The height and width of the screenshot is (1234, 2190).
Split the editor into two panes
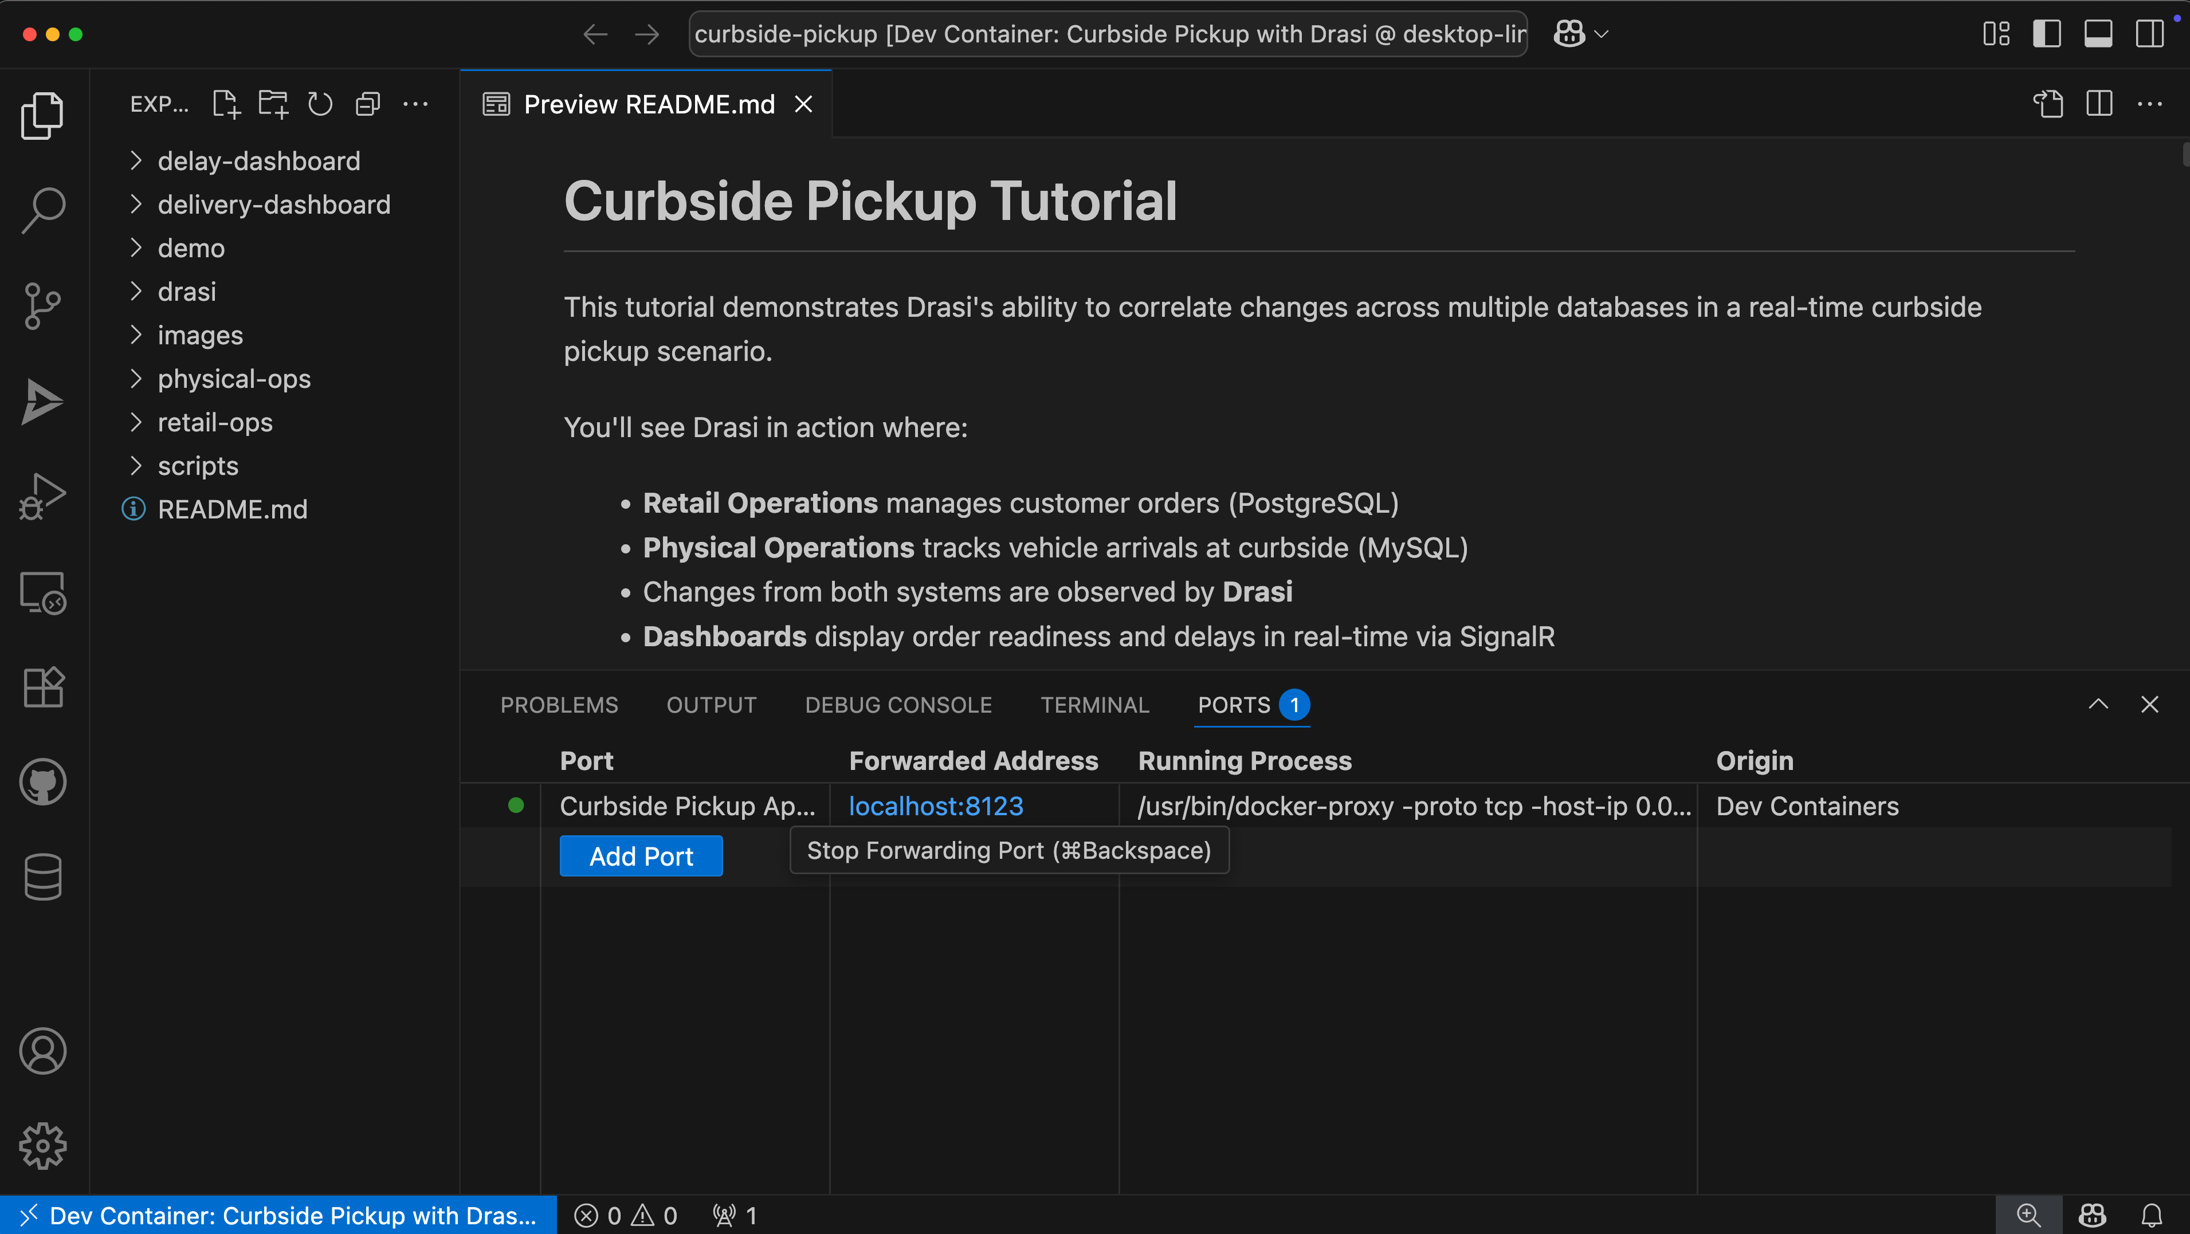click(x=2099, y=103)
